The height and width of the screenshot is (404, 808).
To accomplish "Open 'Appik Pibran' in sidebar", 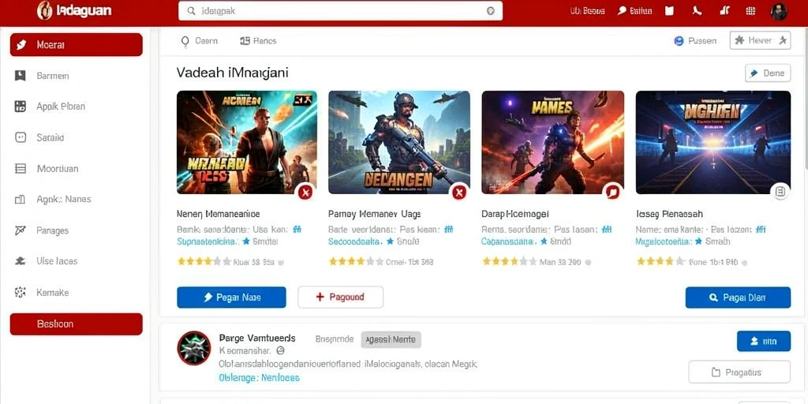I will pos(61,107).
